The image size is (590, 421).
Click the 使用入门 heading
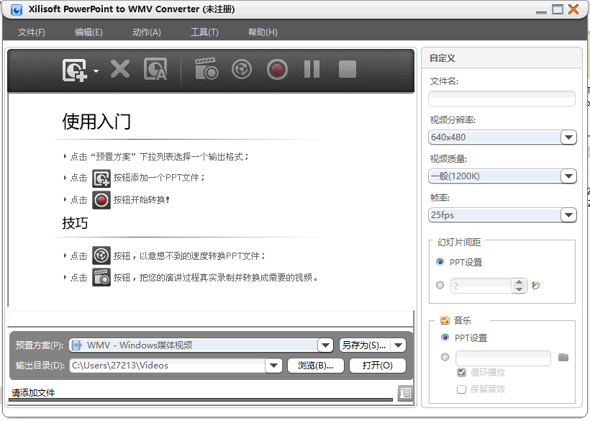tap(96, 122)
